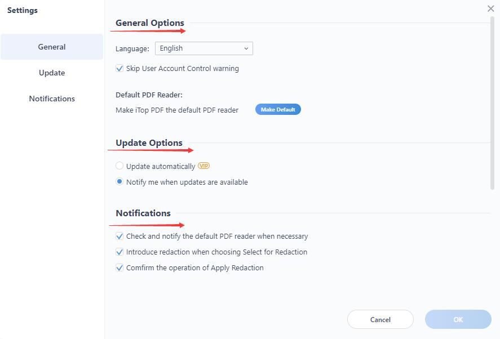Disable Comfirm the operation of Apply Redaction
The image size is (500, 339).
pyautogui.click(x=120, y=268)
